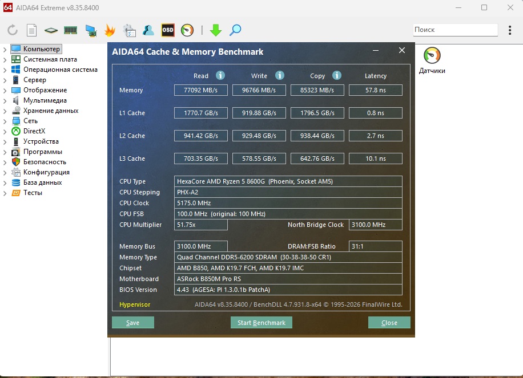Click Start Benchmark button
Image resolution: width=523 pixels, height=378 pixels.
tap(261, 322)
